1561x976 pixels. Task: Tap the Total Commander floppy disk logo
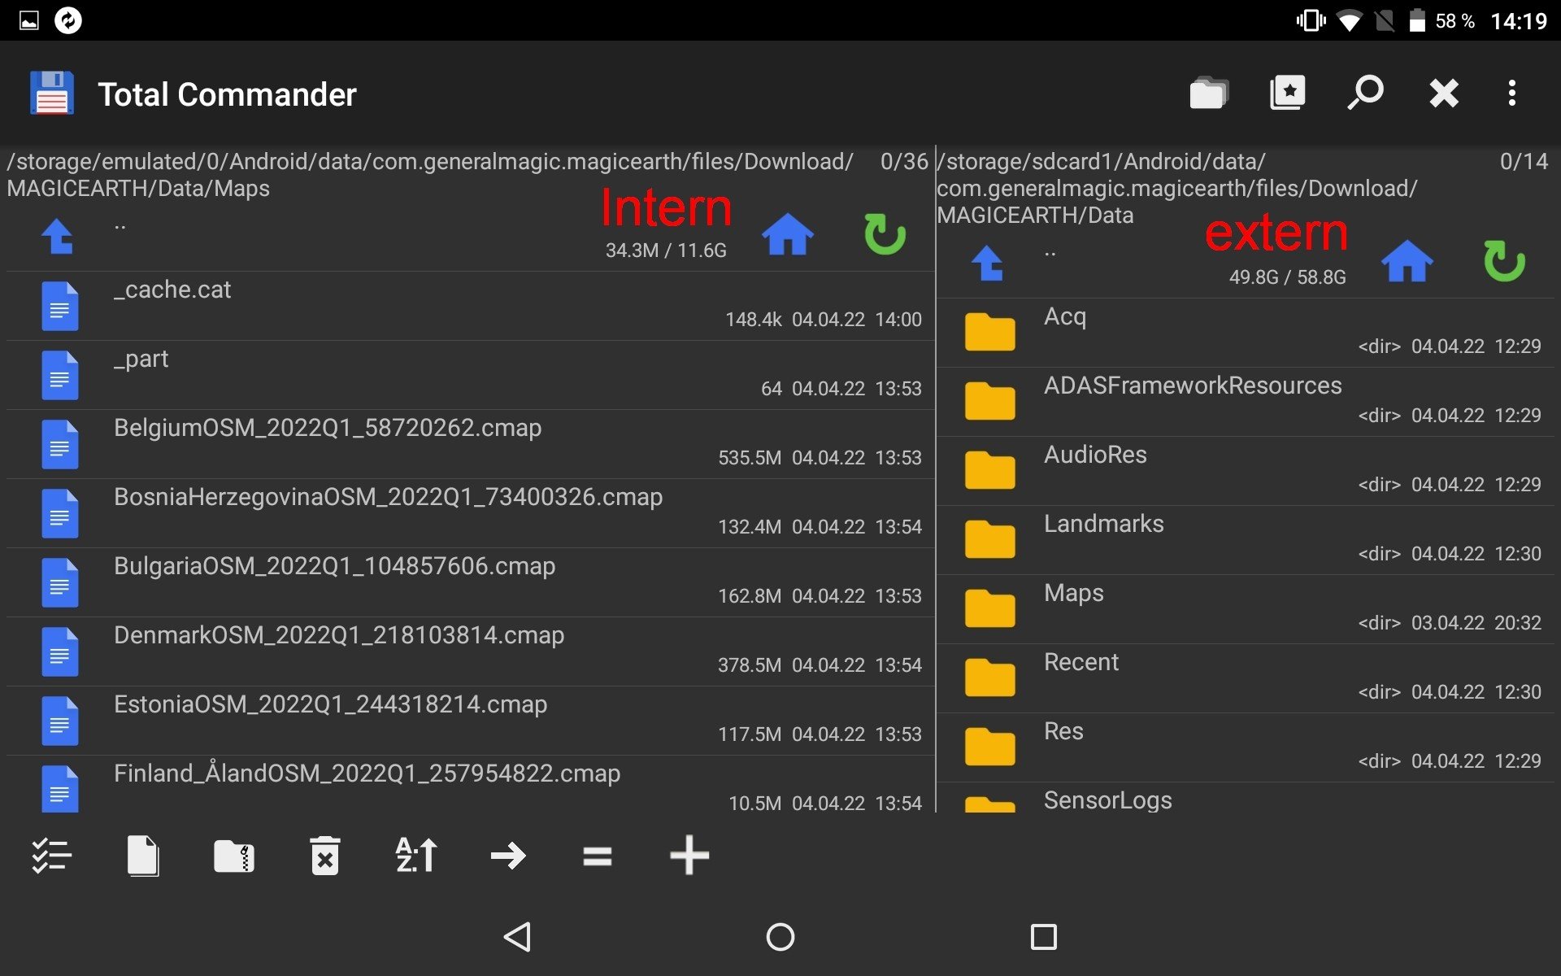tap(52, 93)
